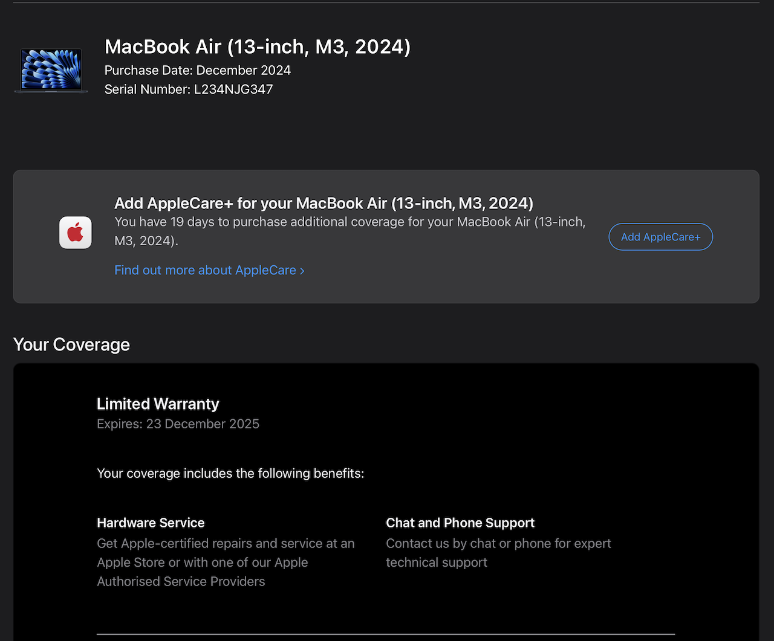
Task: Click the Hardware Service heading
Action: pos(151,523)
